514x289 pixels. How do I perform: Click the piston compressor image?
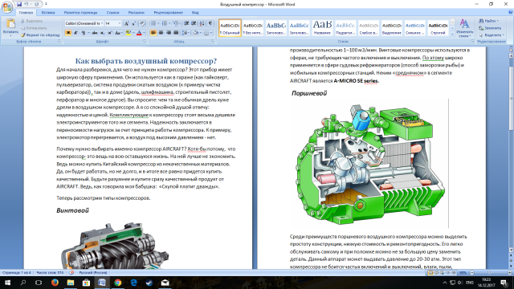pyautogui.click(x=369, y=164)
